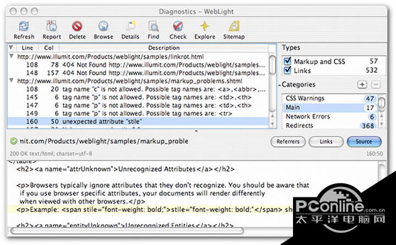Image resolution: width=396 pixels, height=245 pixels.
Task: Select the CSS Warnings category
Action: click(330, 98)
